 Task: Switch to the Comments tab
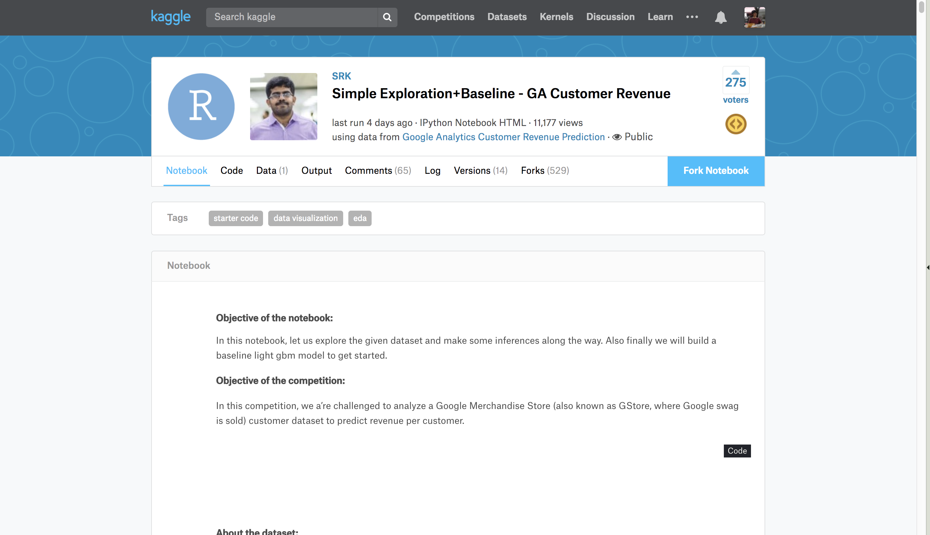click(378, 171)
